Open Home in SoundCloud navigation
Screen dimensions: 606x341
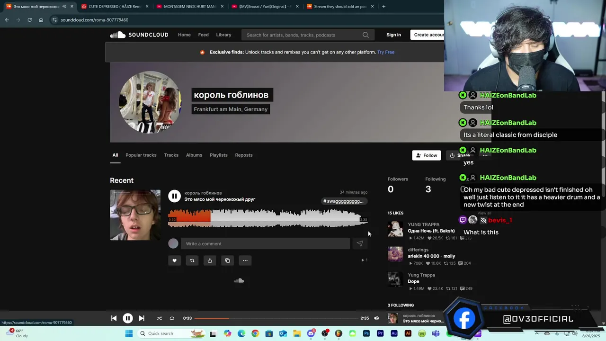tap(184, 35)
